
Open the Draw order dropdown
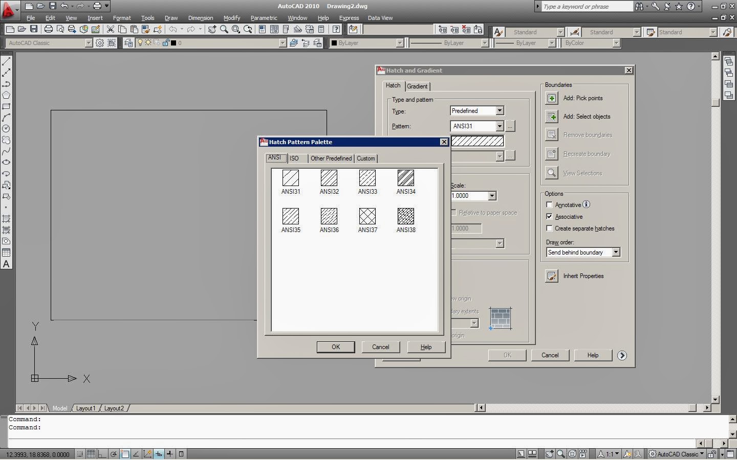click(617, 252)
